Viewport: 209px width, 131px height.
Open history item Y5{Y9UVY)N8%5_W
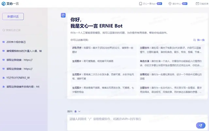tap(18, 78)
